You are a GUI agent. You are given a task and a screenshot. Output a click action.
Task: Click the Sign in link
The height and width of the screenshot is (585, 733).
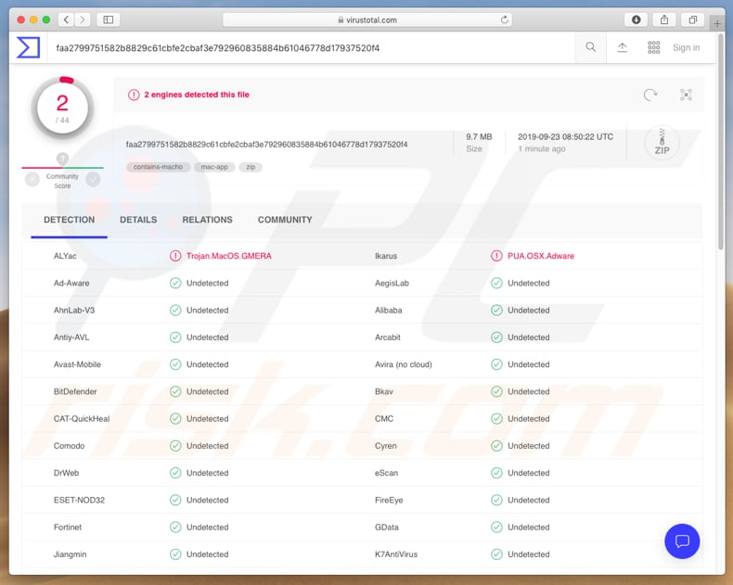[686, 47]
